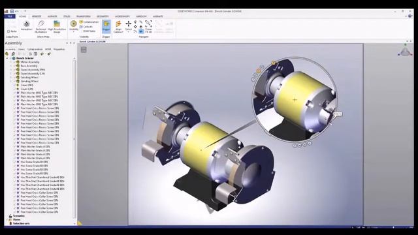Image resolution: width=418 pixels, height=235 pixels.
Task: Click the highlighted blue navigate mode icon
Action: point(141,31)
